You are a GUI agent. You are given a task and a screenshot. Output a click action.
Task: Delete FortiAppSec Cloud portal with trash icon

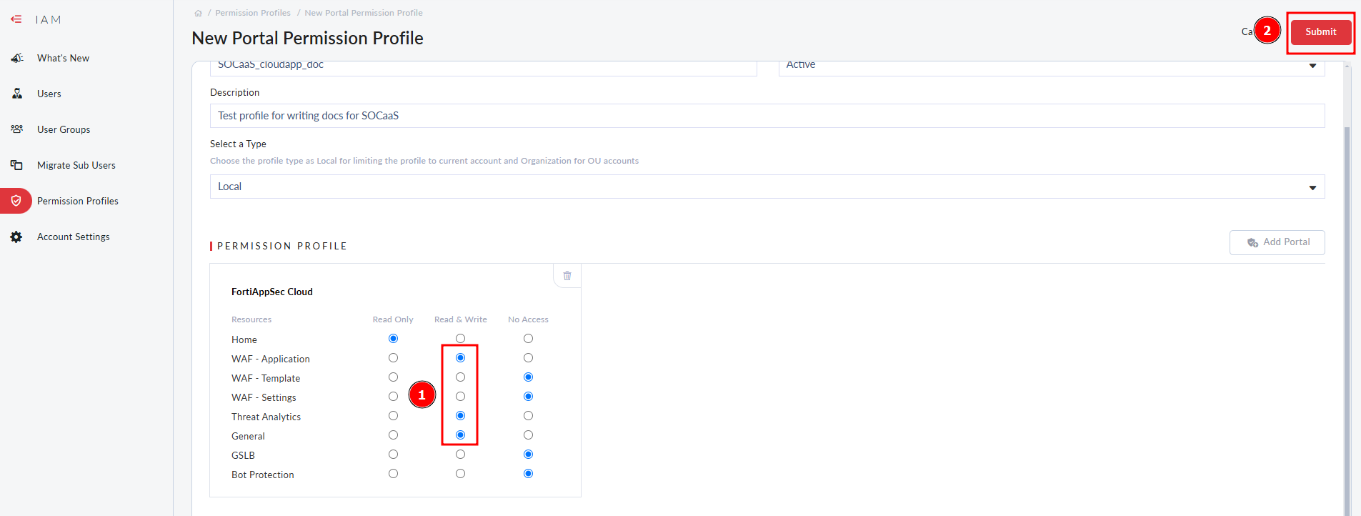pos(567,276)
